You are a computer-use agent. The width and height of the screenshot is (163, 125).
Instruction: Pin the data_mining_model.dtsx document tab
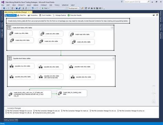(x=29, y=12)
